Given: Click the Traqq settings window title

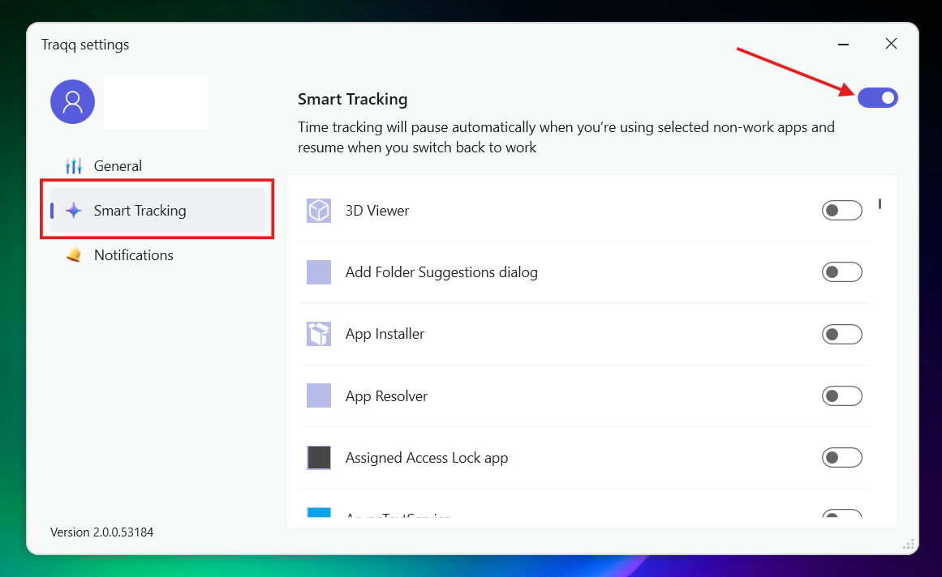Looking at the screenshot, I should pyautogui.click(x=84, y=45).
